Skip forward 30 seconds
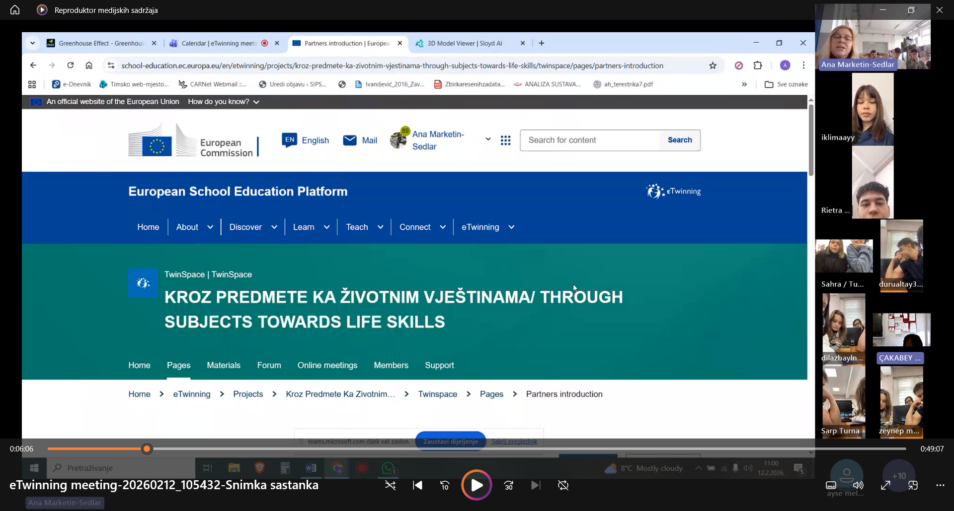The image size is (954, 511). [x=508, y=486]
